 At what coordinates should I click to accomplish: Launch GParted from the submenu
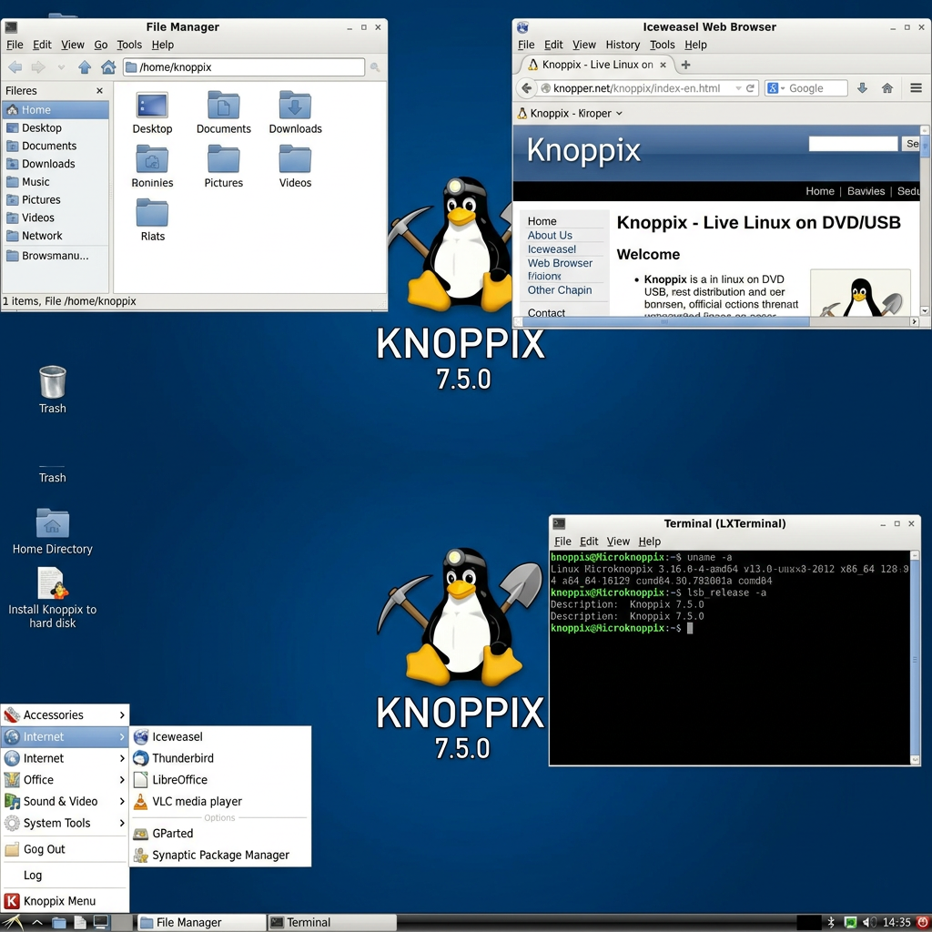[220, 834]
